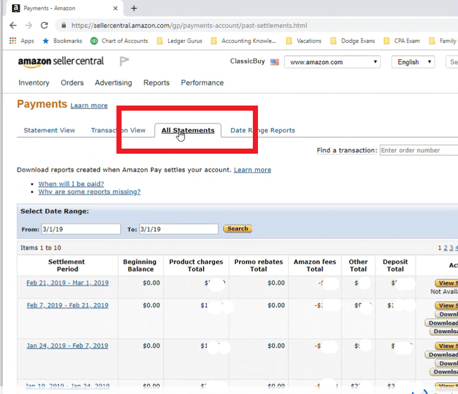Open the Performance menu
This screenshot has height=394, width=458.
tap(202, 83)
